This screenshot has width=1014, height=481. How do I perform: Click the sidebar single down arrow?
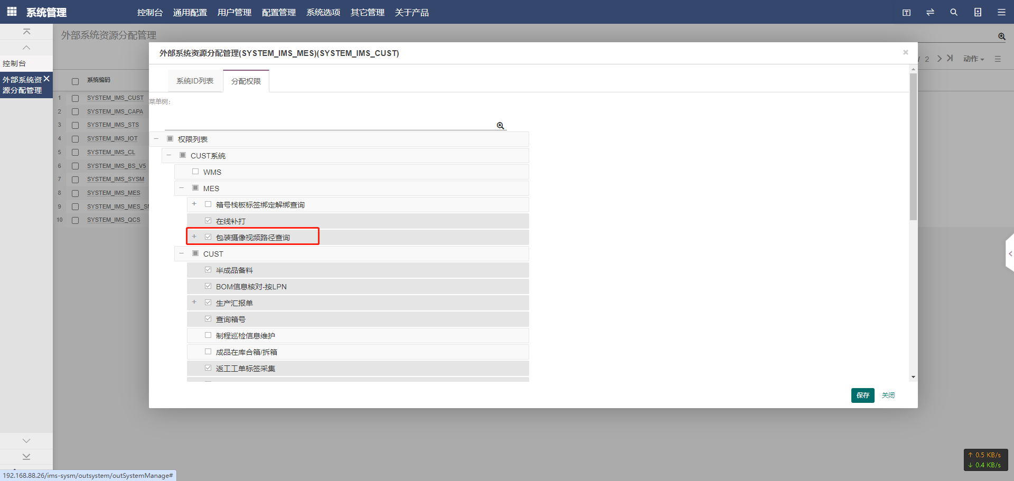[x=26, y=440]
